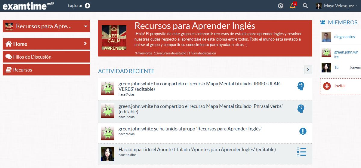
Task: Expand the 'Recursos para Apre...' group selector
Action: 46,26
